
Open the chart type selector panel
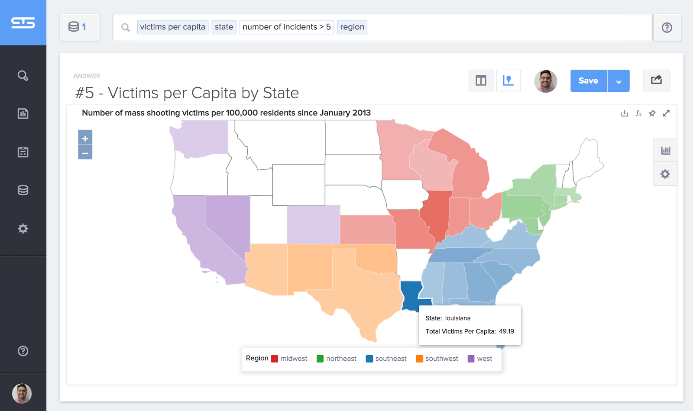point(665,150)
